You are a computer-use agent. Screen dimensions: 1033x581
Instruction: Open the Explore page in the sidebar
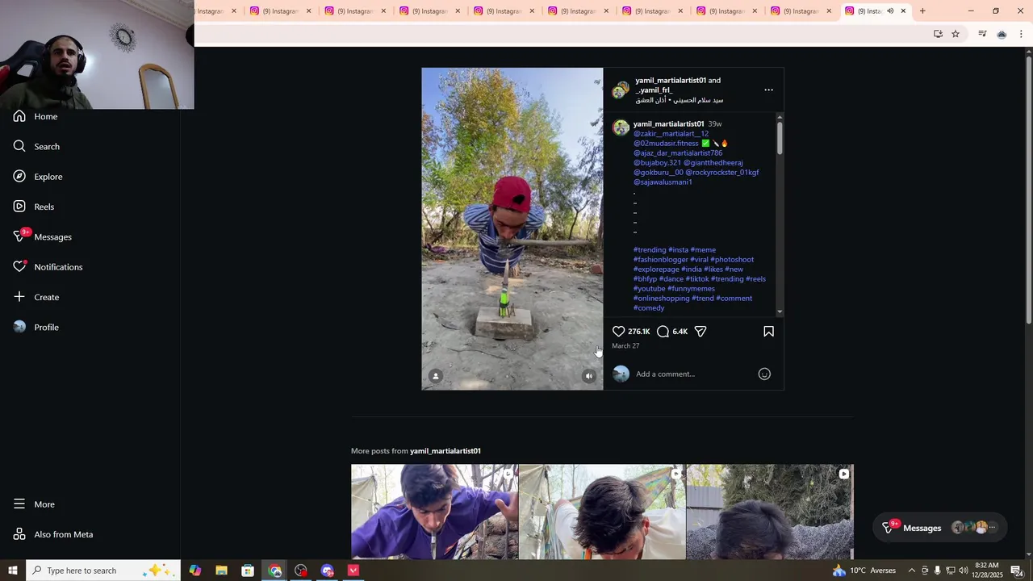coord(38,177)
